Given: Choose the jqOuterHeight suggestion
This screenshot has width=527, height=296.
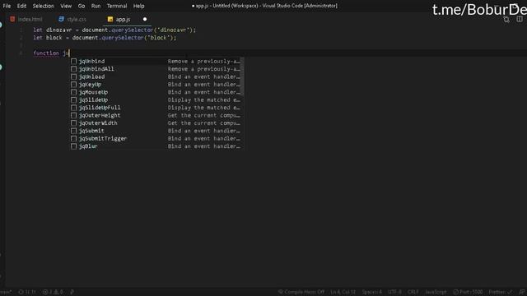Looking at the screenshot, I should (x=156, y=115).
